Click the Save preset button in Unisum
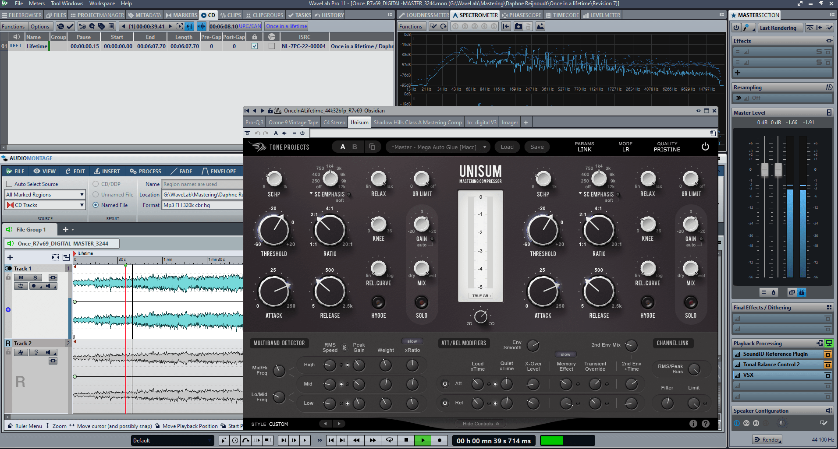Screen dimensions: 838x449 536,147
